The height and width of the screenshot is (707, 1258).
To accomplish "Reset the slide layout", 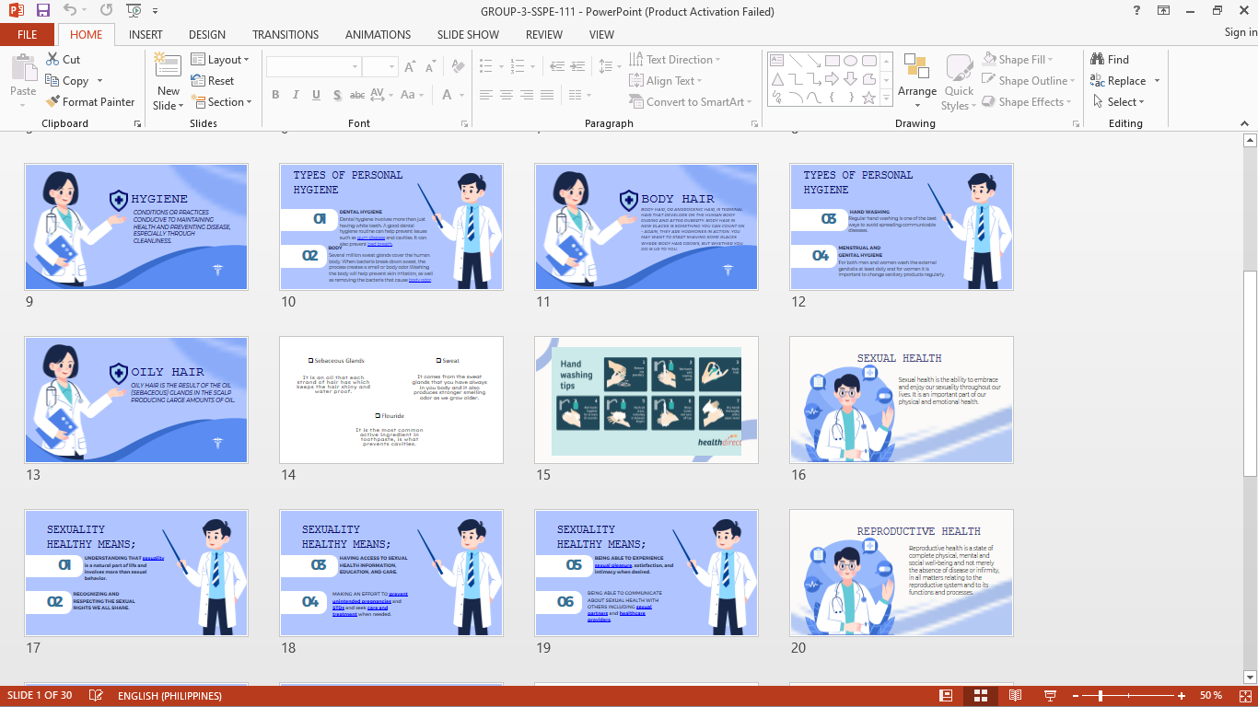I will pyautogui.click(x=213, y=80).
